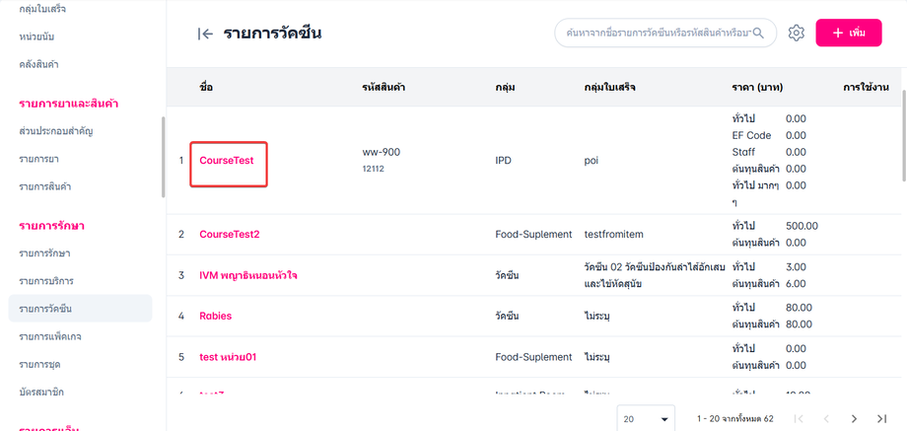Go to the first page arrow

(799, 419)
